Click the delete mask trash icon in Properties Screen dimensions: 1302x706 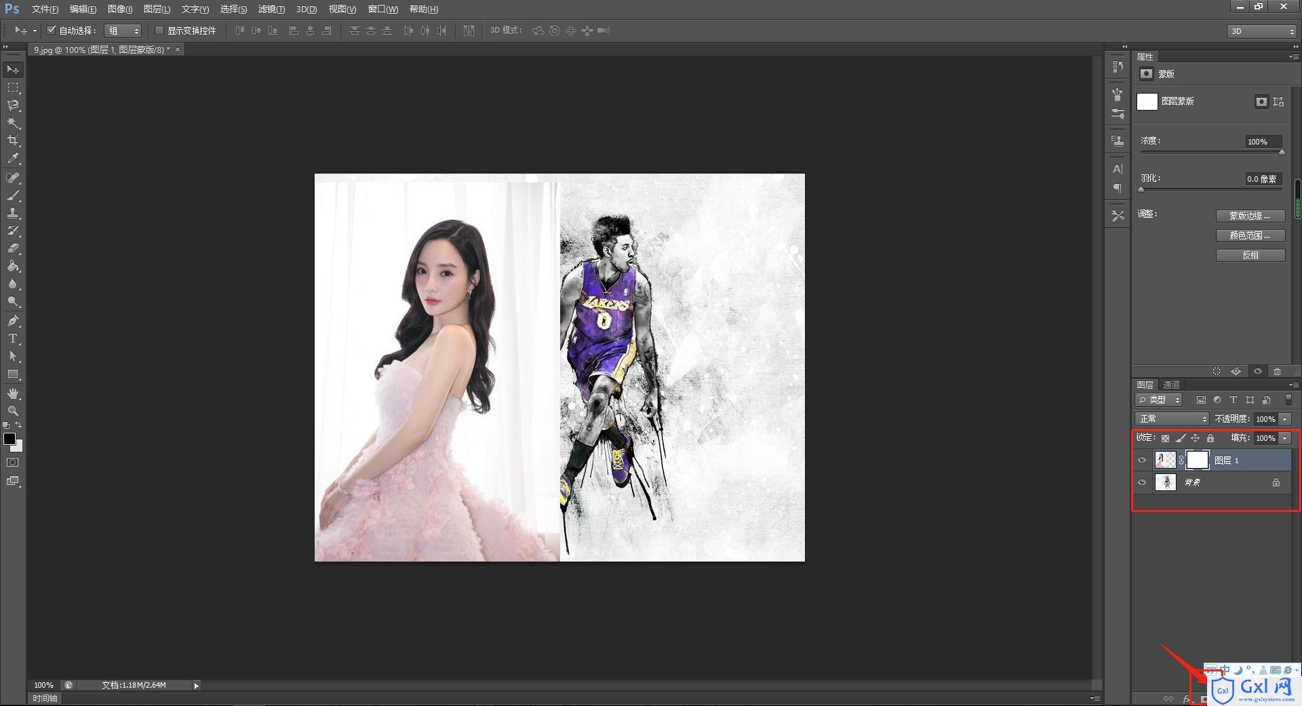click(1277, 371)
